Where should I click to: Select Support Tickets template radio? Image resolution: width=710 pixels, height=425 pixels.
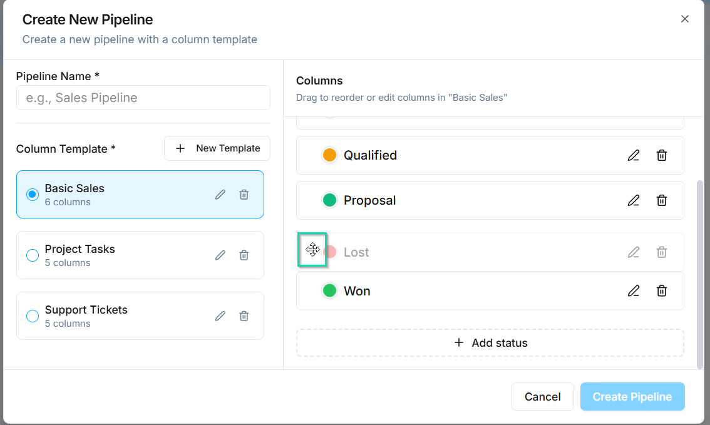point(33,316)
